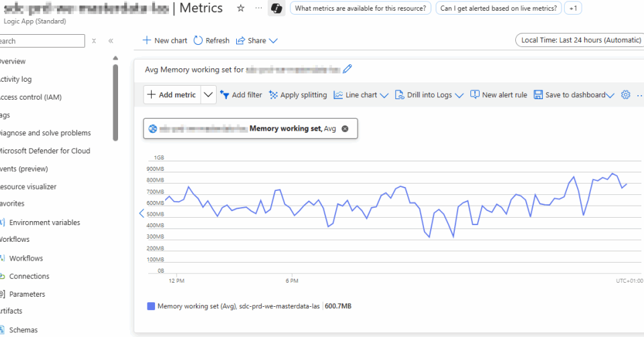Open Save to dashboard dropdown
644x337 pixels.
click(574, 94)
